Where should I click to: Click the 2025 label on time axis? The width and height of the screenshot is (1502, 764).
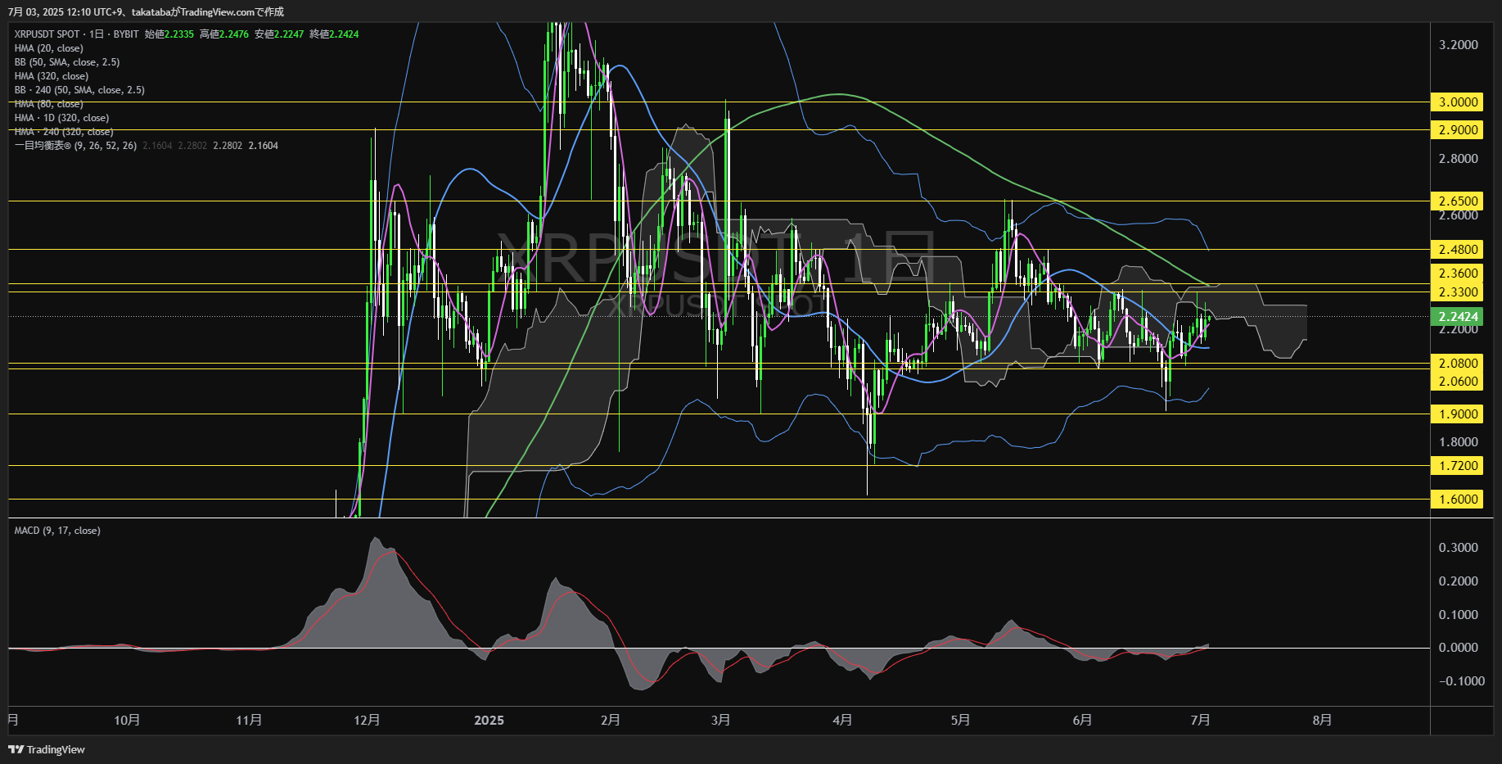pos(489,721)
